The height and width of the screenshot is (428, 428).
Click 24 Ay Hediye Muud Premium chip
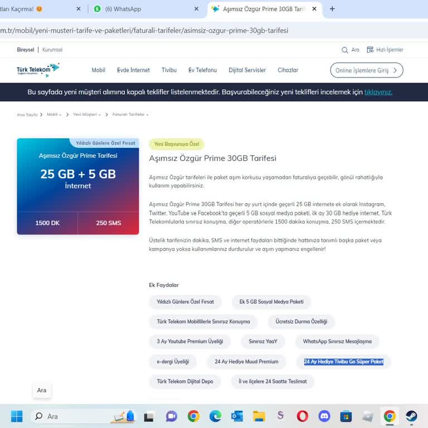pyautogui.click(x=246, y=362)
